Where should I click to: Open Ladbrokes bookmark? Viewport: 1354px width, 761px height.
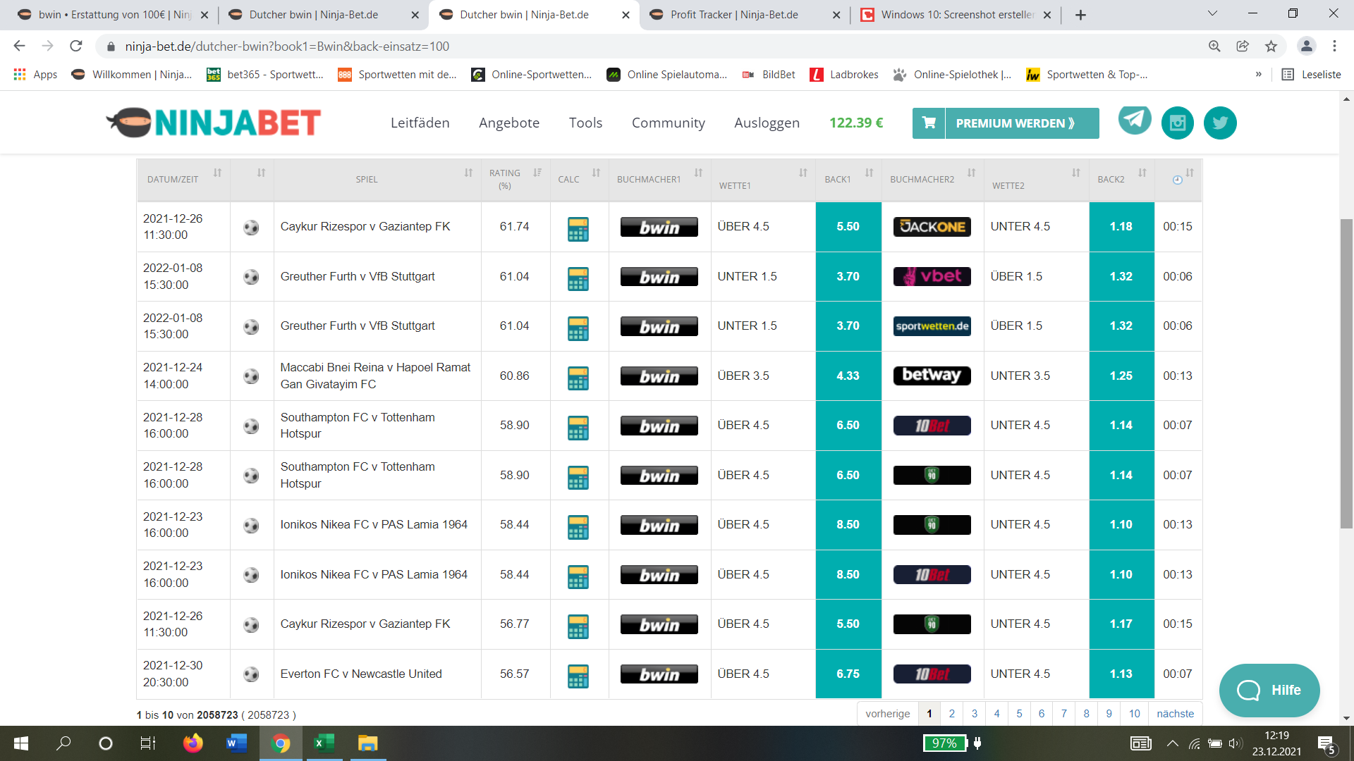[844, 75]
